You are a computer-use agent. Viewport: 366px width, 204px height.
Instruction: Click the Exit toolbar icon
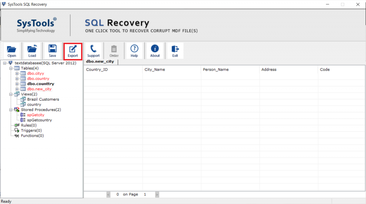(175, 49)
